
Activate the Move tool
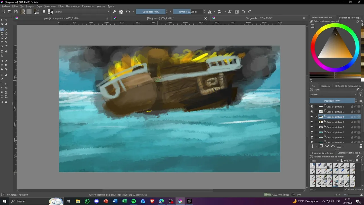click(x=6, y=52)
